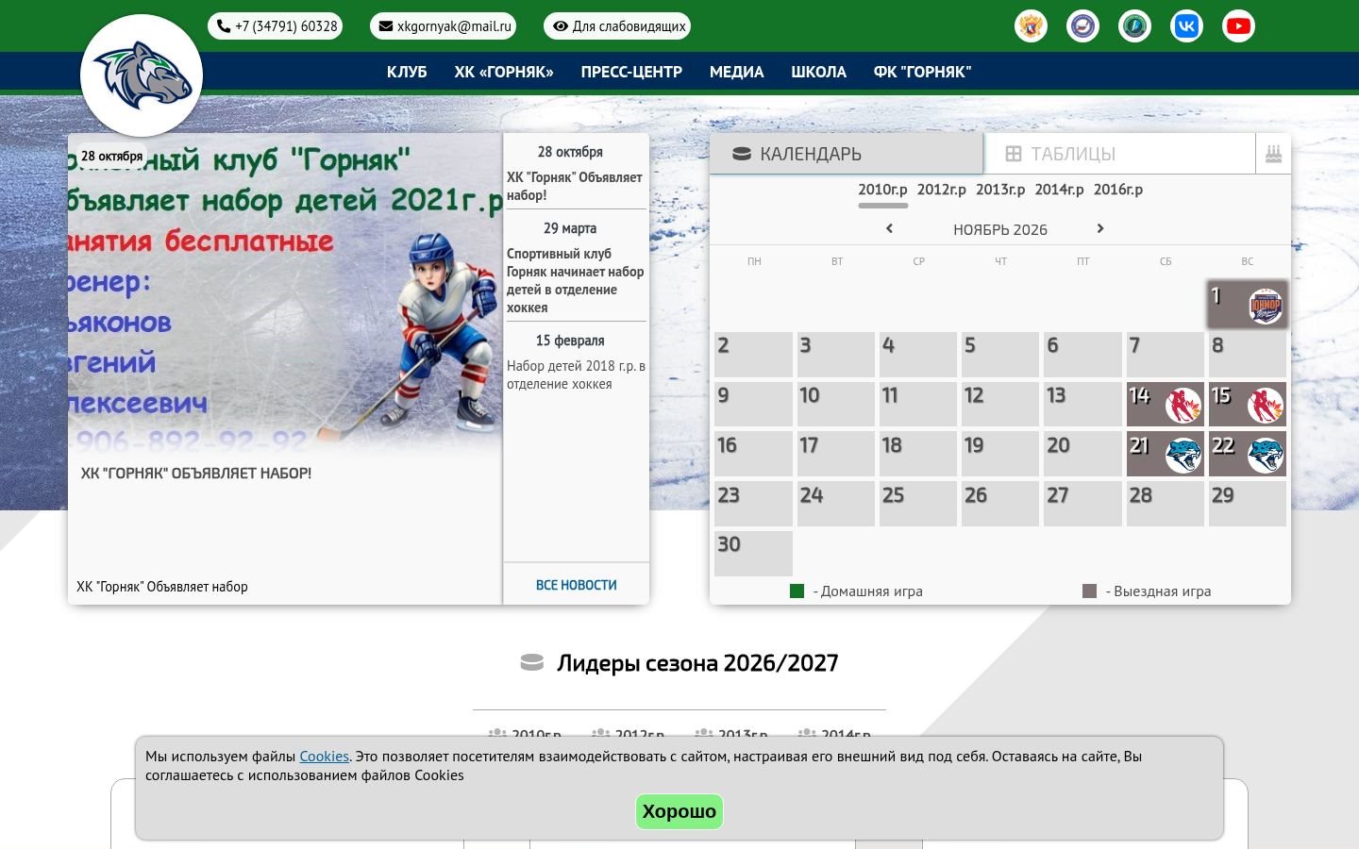Select the 2016г.р calendar age group
The width and height of the screenshot is (1359, 849).
coord(1118,190)
